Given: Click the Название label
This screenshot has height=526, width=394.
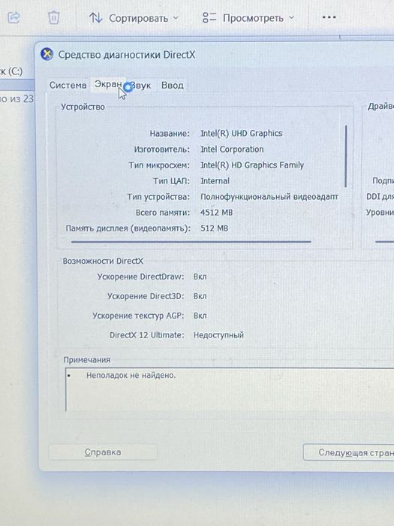Looking at the screenshot, I should click(x=170, y=134).
